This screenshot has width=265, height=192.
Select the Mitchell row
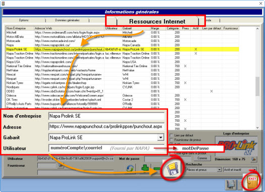[122, 32]
